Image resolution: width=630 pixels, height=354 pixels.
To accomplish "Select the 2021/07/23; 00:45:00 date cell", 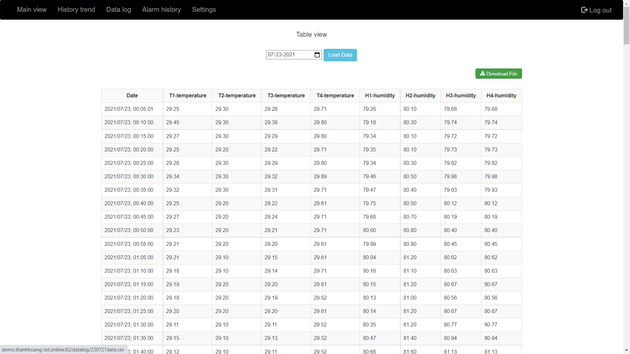I will coord(132,217).
